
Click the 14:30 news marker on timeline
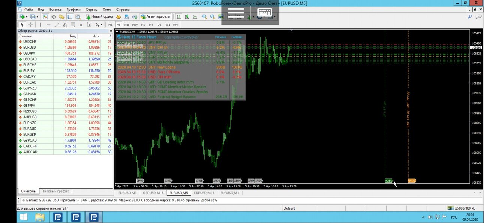pyautogui.click(x=216, y=181)
